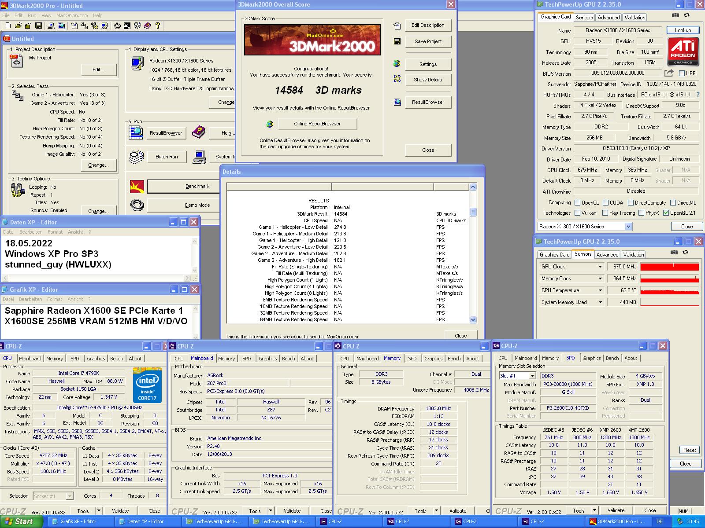705x528 pixels.
Task: Open the Slot #1 dropdown in CPU-Z SPD
Action: 532,376
